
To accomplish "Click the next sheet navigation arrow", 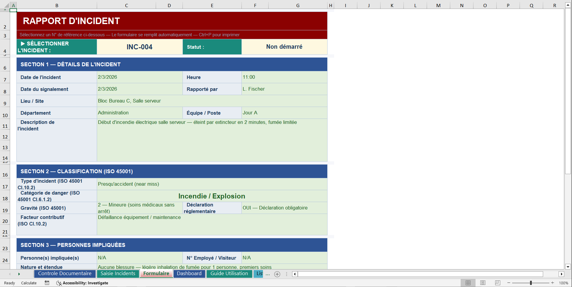I will pos(19,274).
